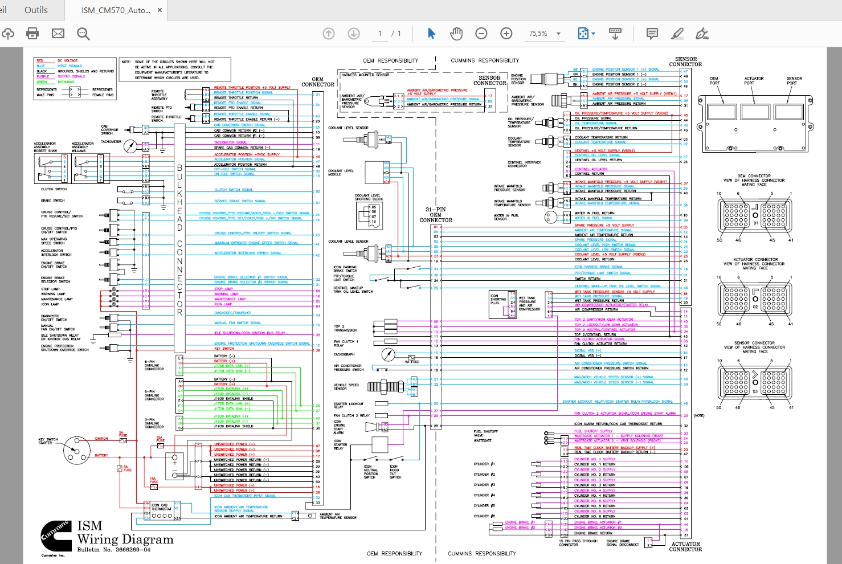Send file by email envelope icon

(58, 34)
